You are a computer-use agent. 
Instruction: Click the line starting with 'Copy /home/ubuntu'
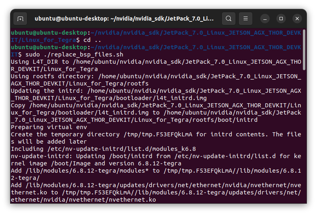pos(156,105)
